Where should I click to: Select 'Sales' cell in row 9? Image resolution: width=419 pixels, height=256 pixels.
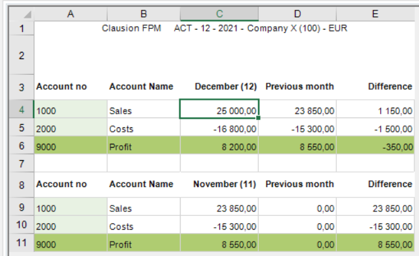click(x=144, y=207)
